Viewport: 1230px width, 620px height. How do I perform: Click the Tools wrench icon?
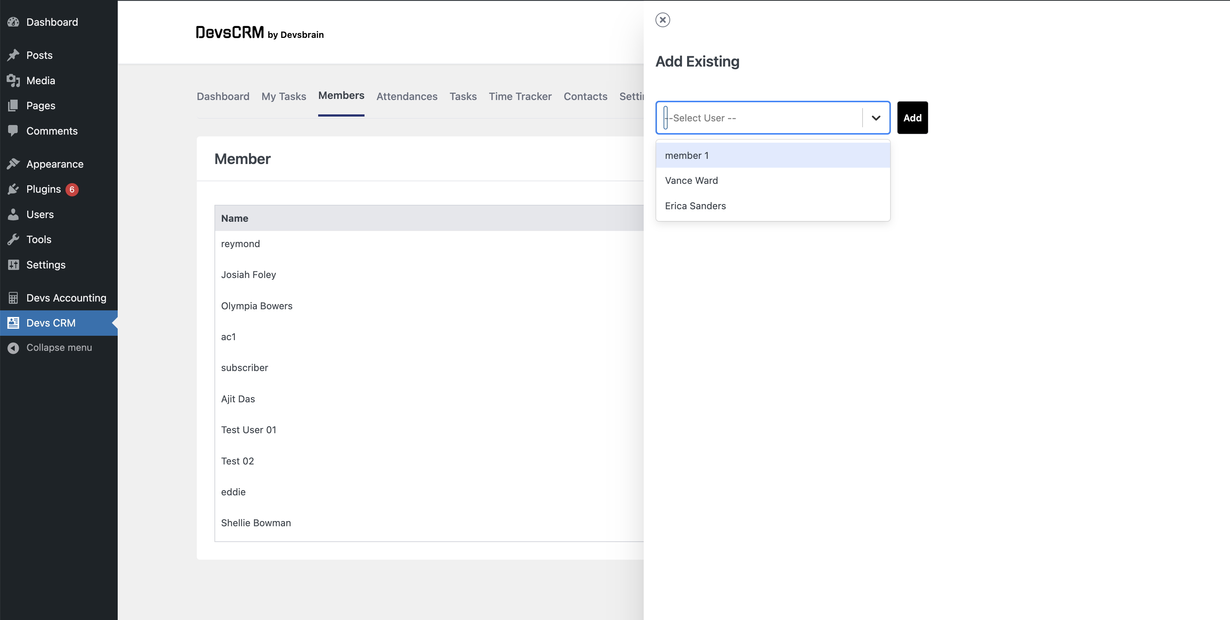coord(13,240)
